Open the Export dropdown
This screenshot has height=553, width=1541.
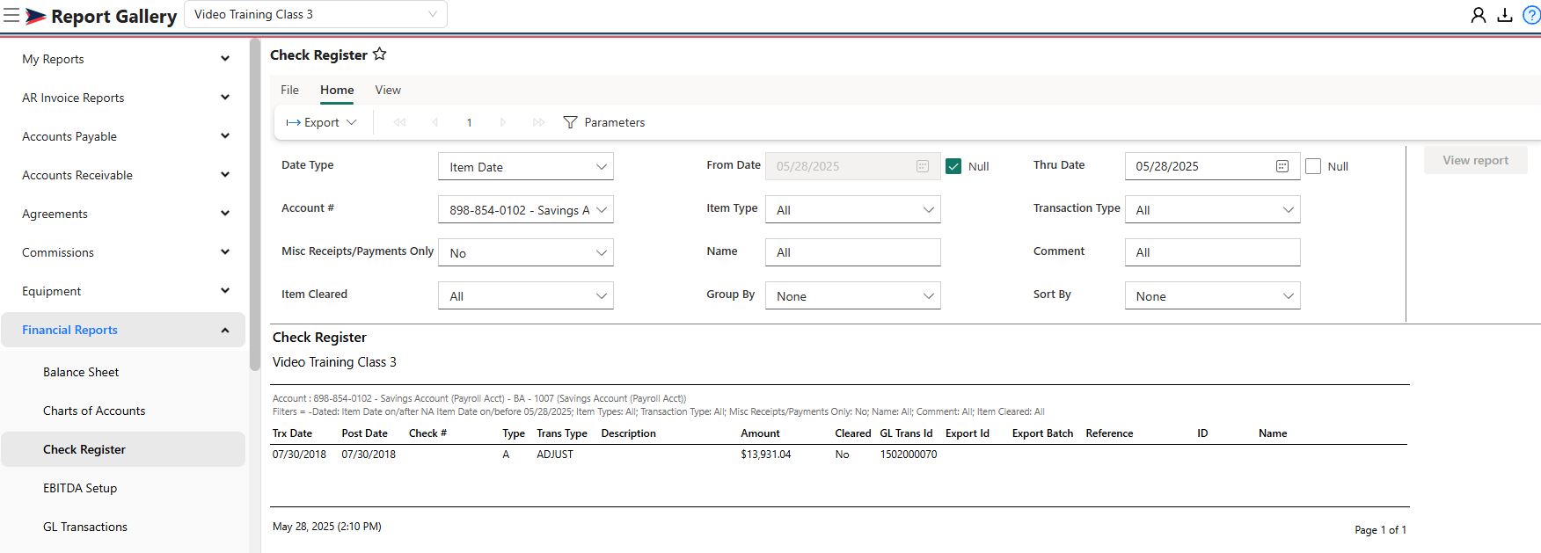coord(322,122)
